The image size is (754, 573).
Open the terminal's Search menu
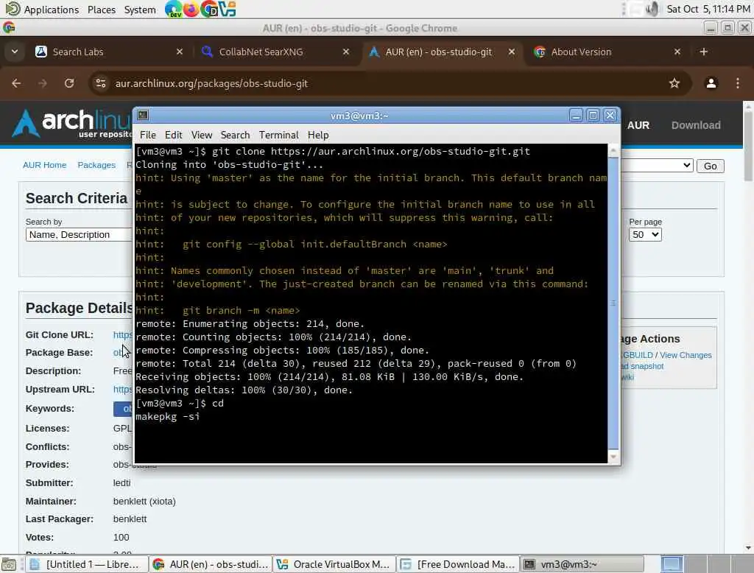click(x=235, y=135)
